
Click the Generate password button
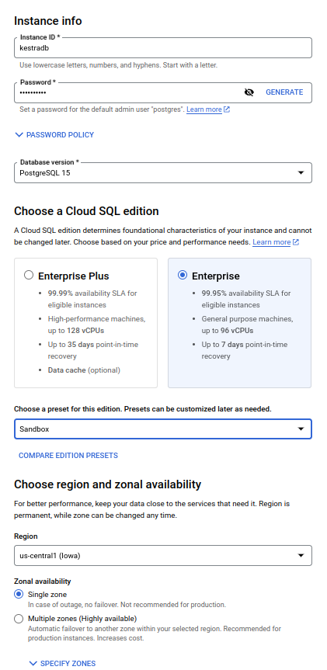coord(284,92)
